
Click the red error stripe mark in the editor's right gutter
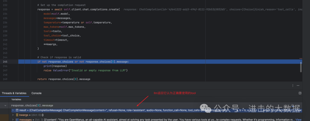[x=301, y=58]
